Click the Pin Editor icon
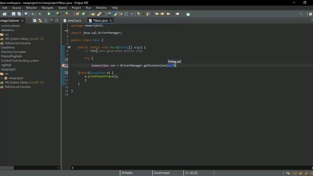 click(188, 14)
